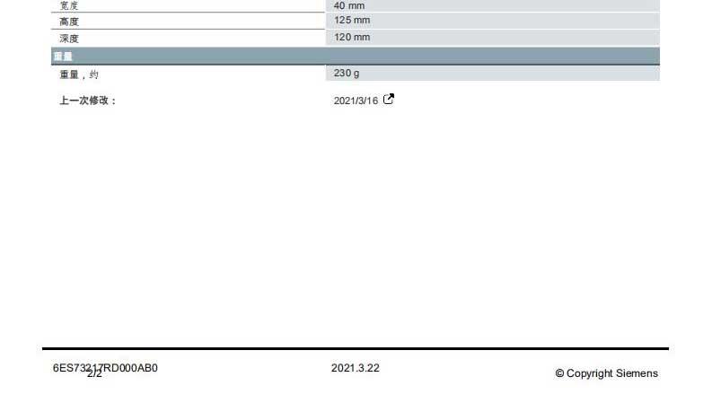Select the 重量, 约 row label
712x403 pixels.
pyautogui.click(x=79, y=74)
